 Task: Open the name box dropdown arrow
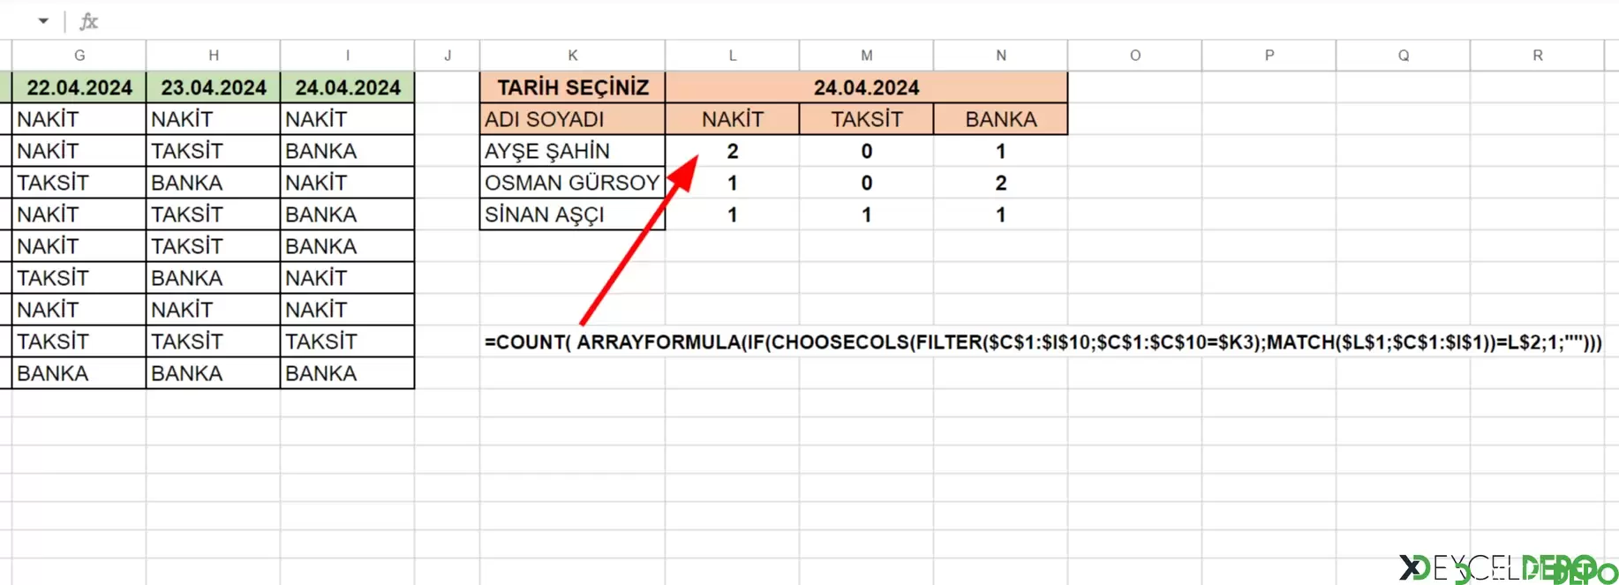pyautogui.click(x=42, y=20)
